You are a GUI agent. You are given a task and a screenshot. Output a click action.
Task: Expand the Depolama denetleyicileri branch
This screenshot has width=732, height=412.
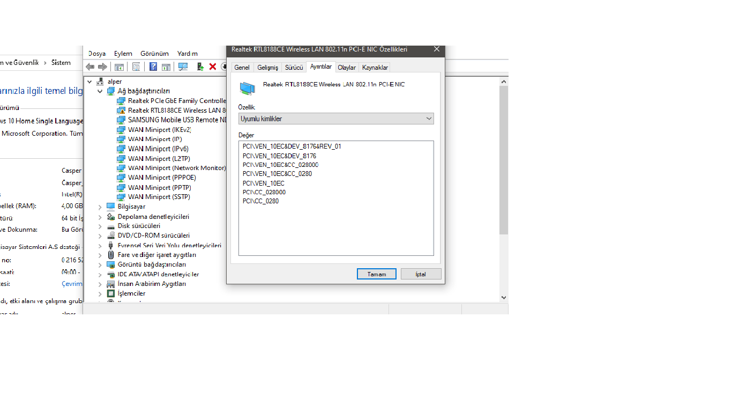(100, 216)
